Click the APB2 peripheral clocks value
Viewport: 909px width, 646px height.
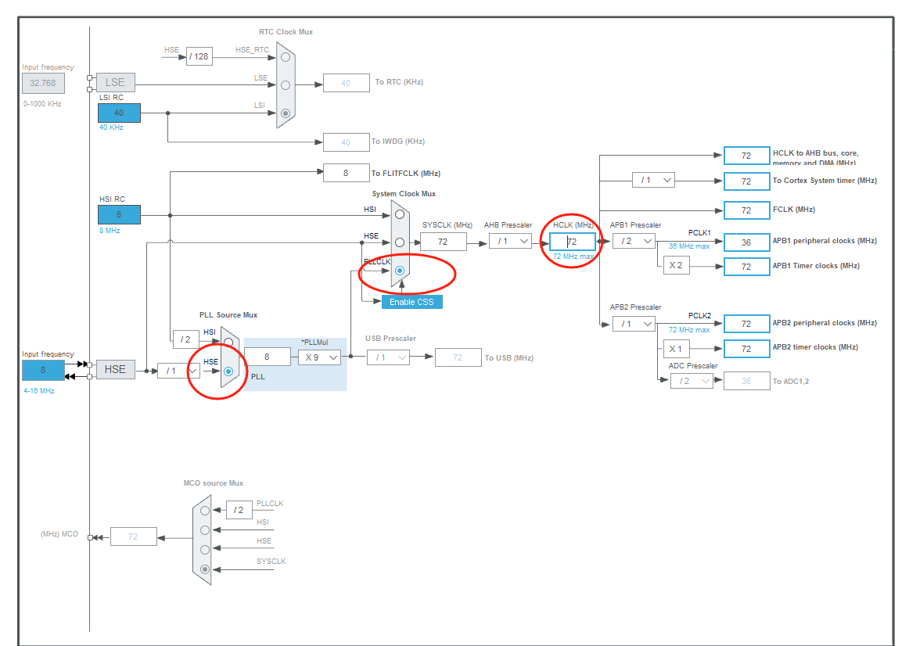746,324
